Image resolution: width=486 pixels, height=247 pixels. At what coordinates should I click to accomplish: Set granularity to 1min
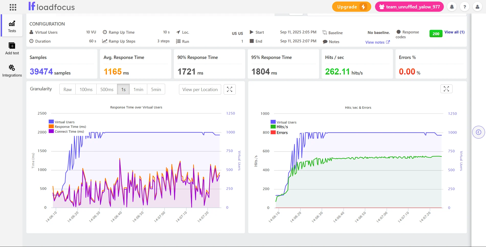[x=138, y=90]
